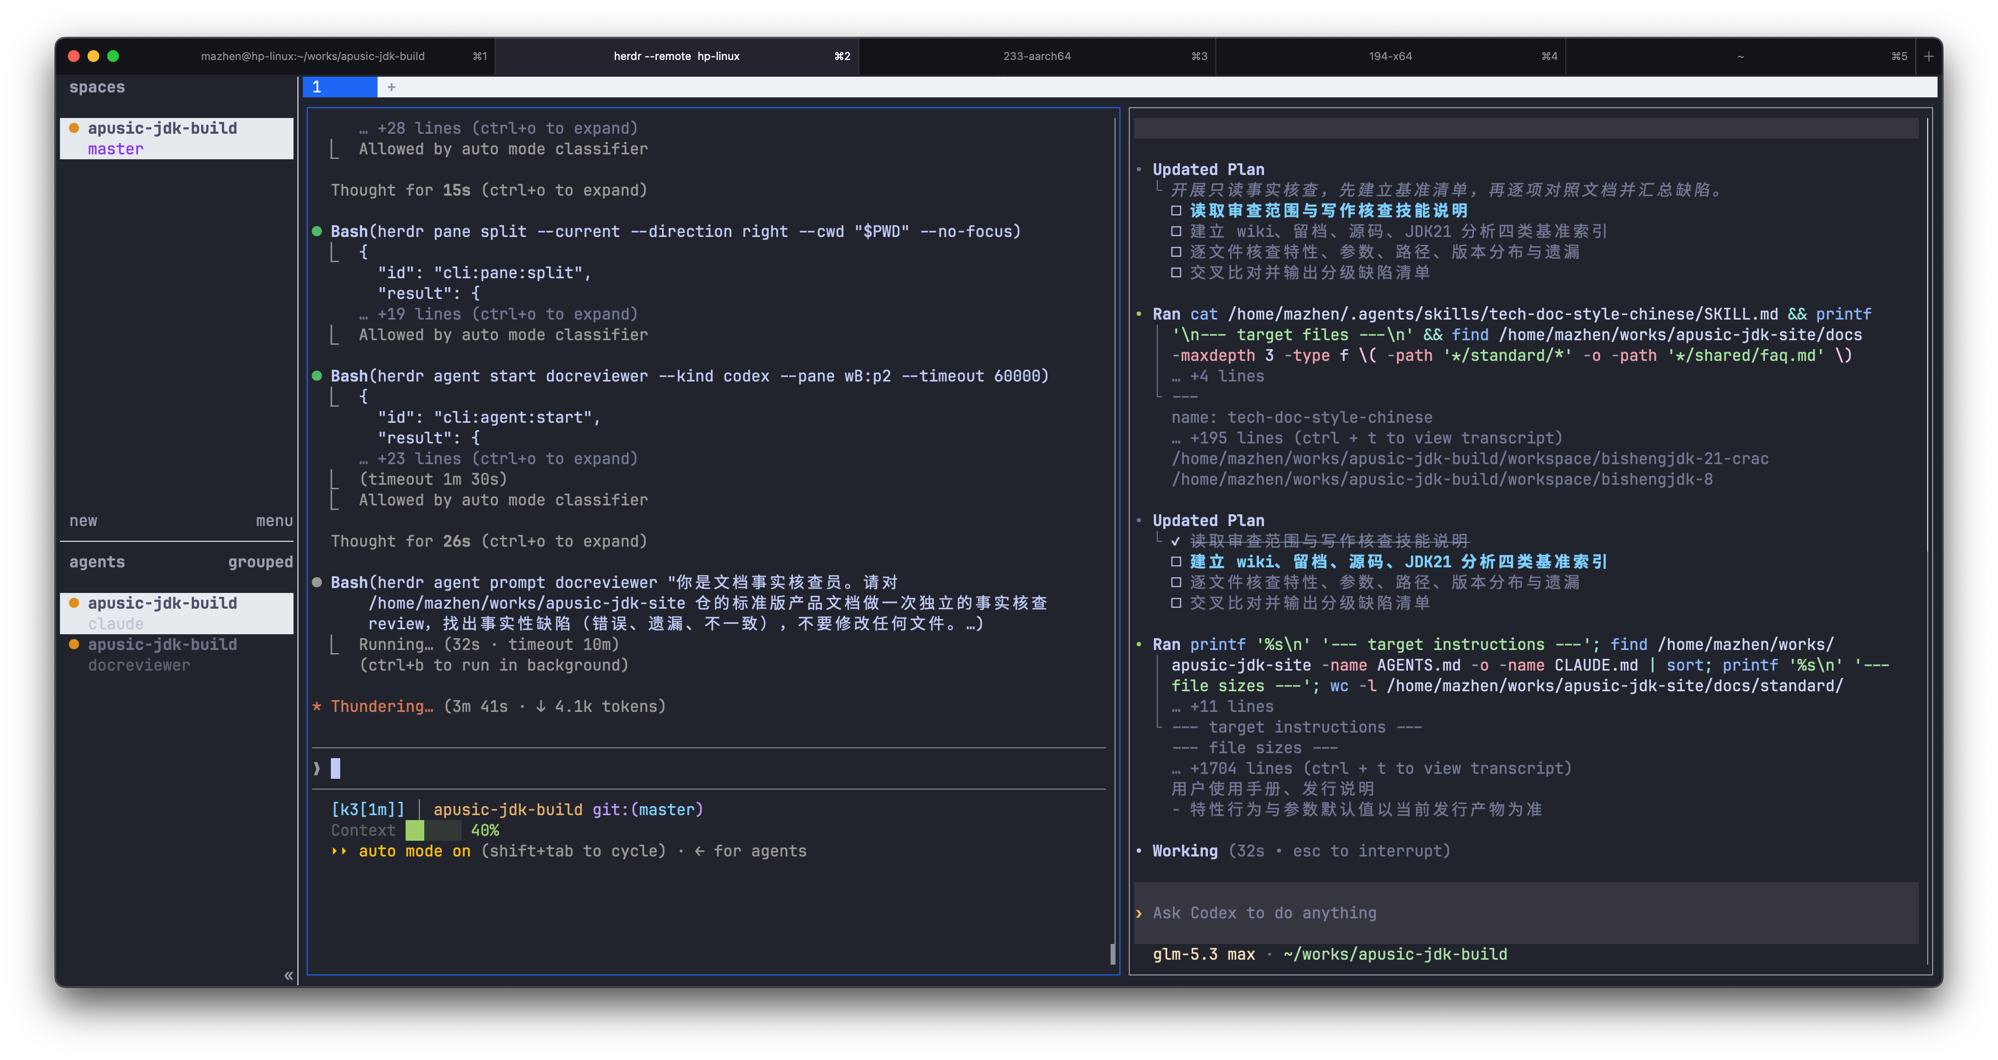
Task: Click the orange dot beside docreviewer agent
Action: (x=74, y=644)
